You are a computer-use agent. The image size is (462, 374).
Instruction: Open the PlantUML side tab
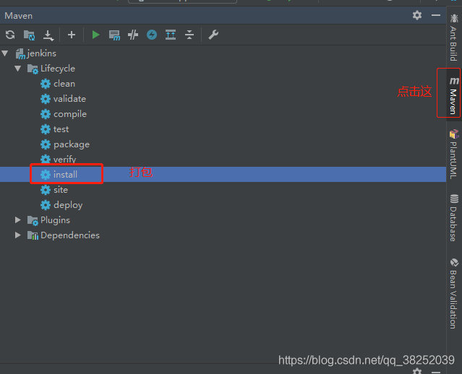[x=454, y=155]
